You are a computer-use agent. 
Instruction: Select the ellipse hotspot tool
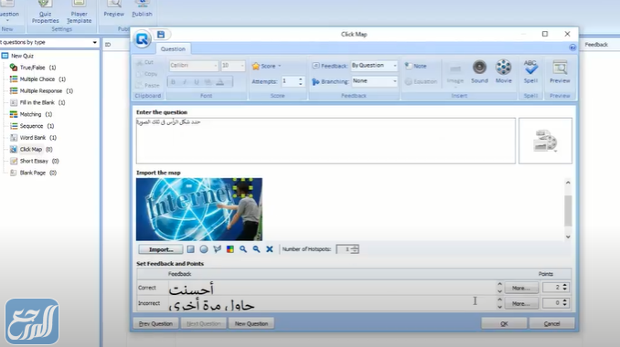tap(204, 249)
